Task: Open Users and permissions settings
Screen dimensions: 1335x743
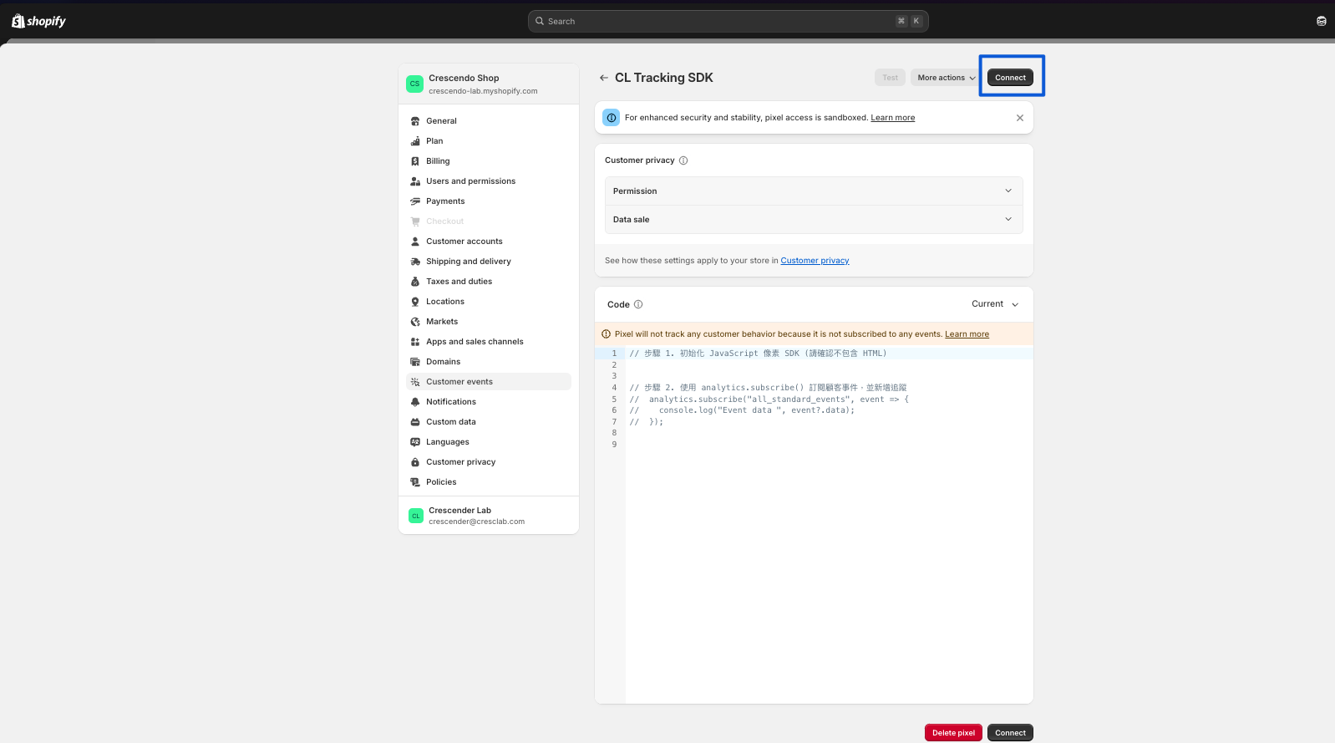Action: 470,181
